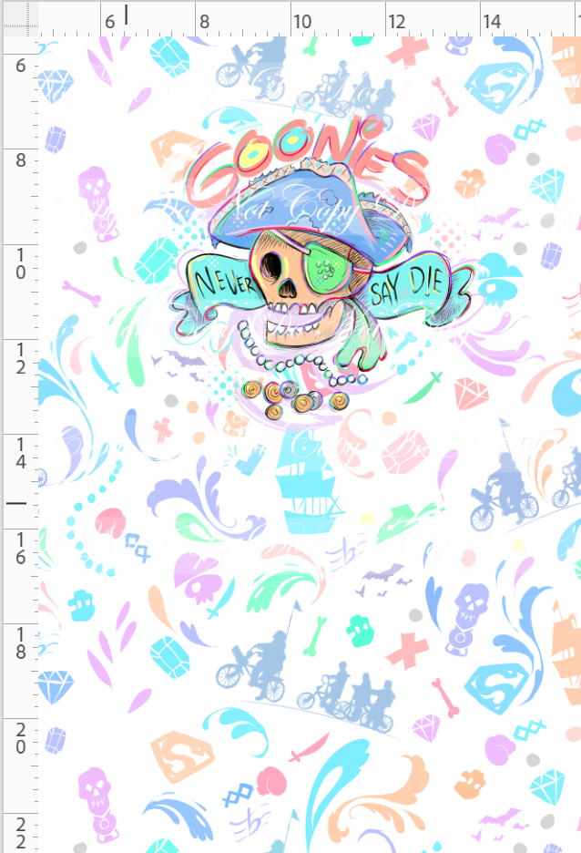Click the 16 mark on vertical ruler
This screenshot has height=853, width=581.
click(19, 547)
